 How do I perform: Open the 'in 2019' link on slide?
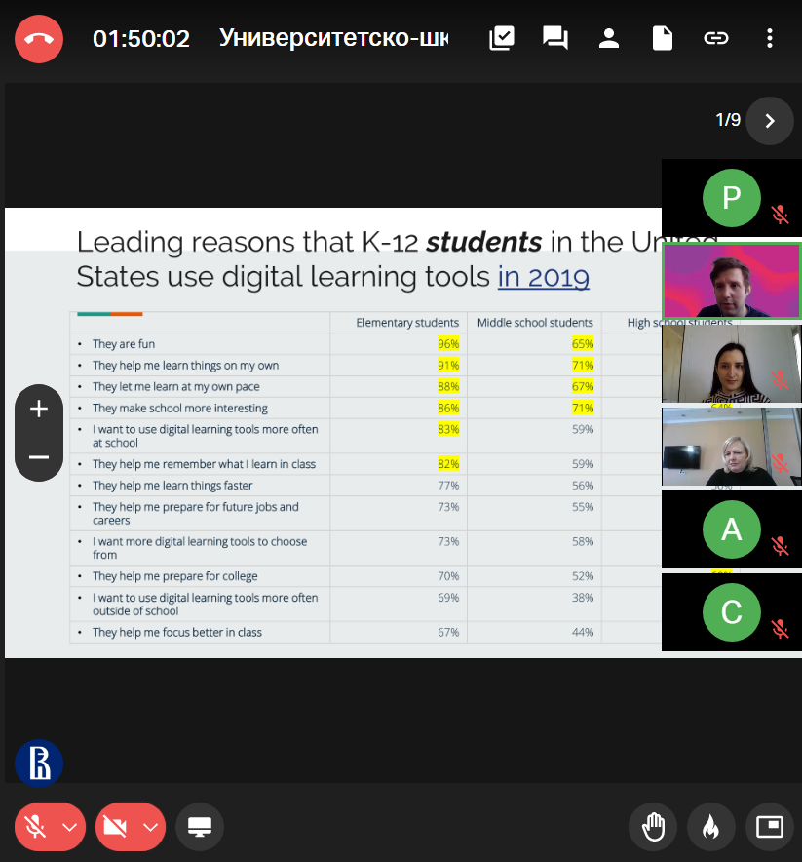543,277
